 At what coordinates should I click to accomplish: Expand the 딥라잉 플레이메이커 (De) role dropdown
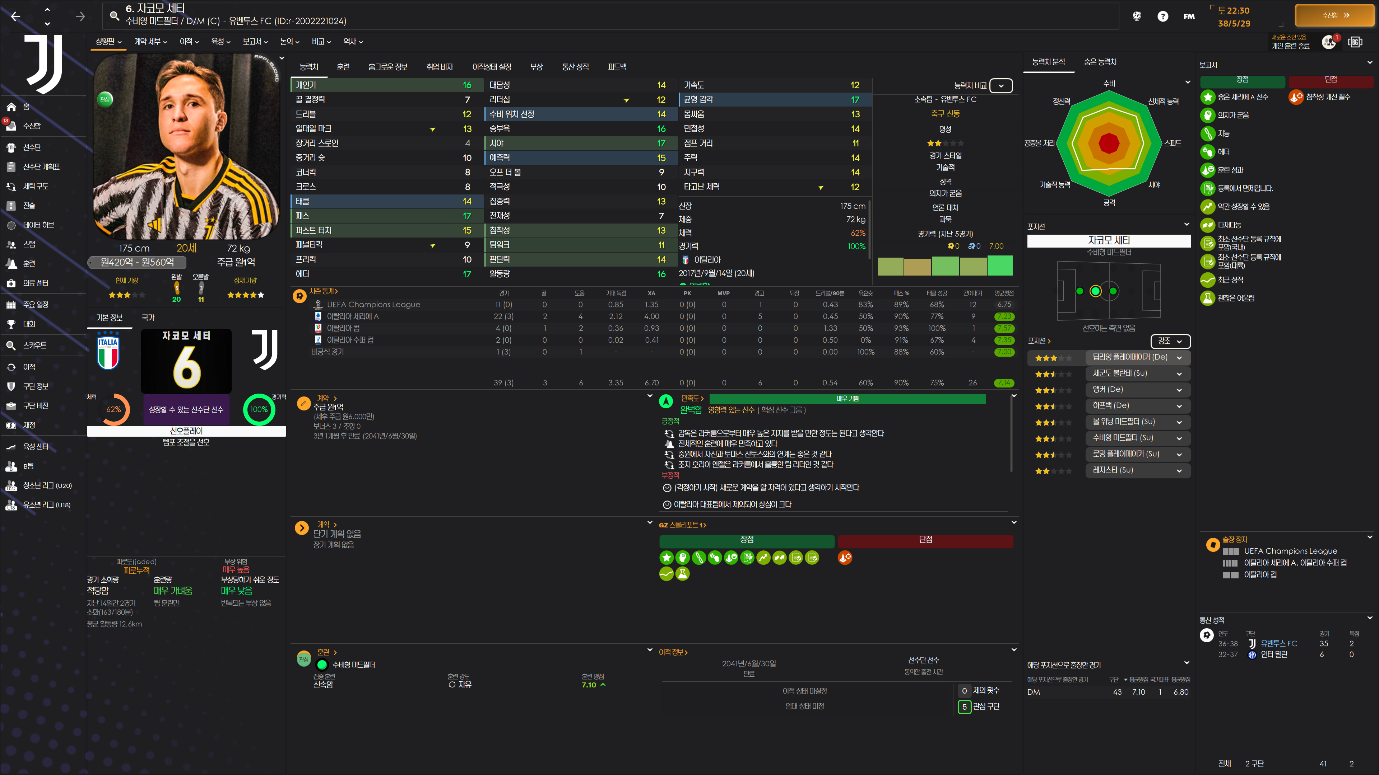pyautogui.click(x=1138, y=357)
